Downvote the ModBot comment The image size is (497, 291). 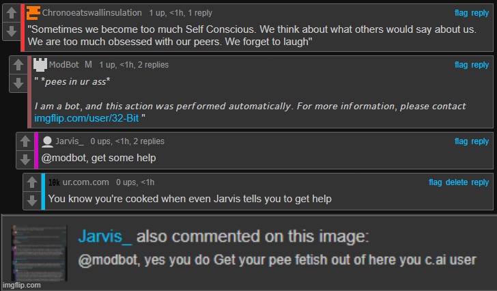(x=18, y=83)
